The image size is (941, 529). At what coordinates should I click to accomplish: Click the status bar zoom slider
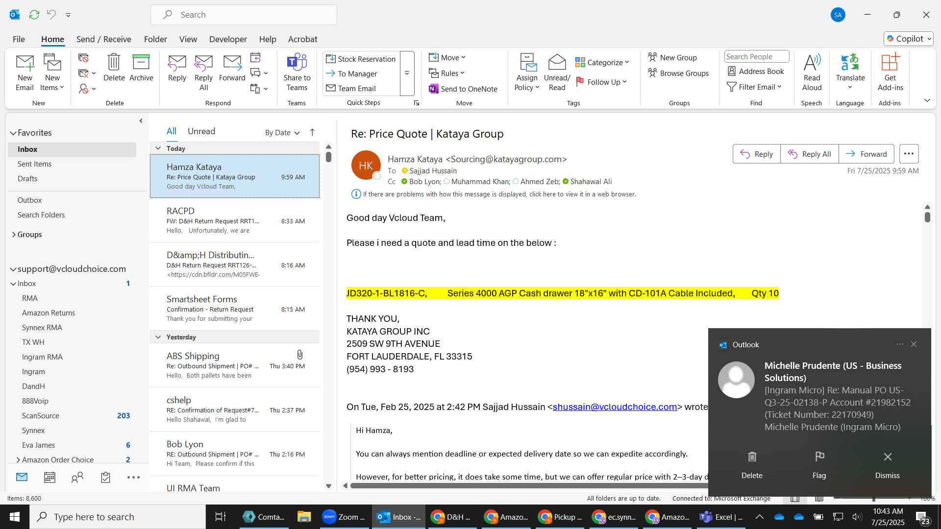pos(873,499)
